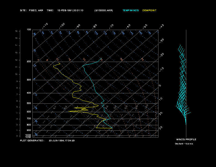
Task: Click the 'WINDS PROFILE' caption
Action: pyautogui.click(x=186, y=139)
